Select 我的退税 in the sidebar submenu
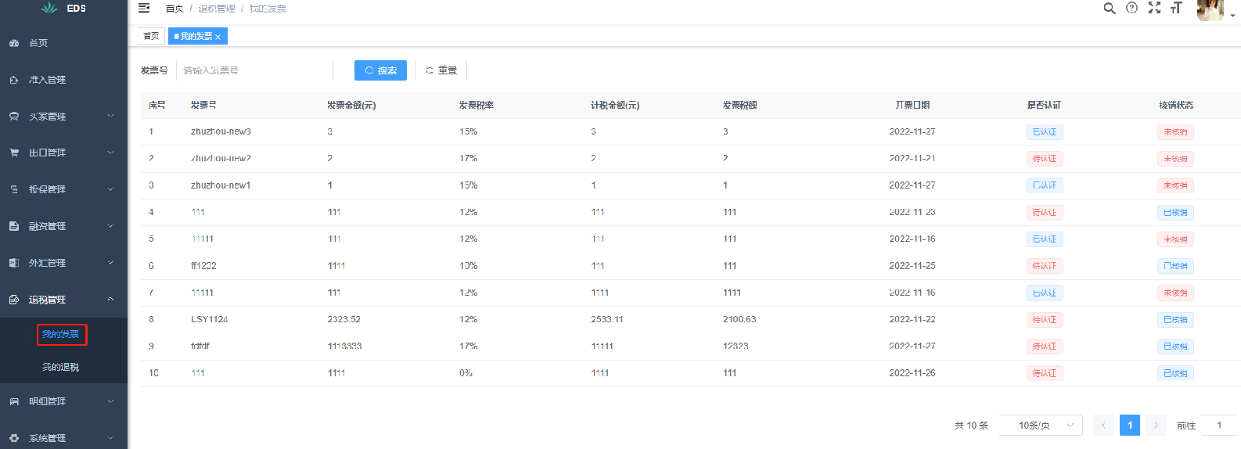1241x449 pixels. [60, 367]
